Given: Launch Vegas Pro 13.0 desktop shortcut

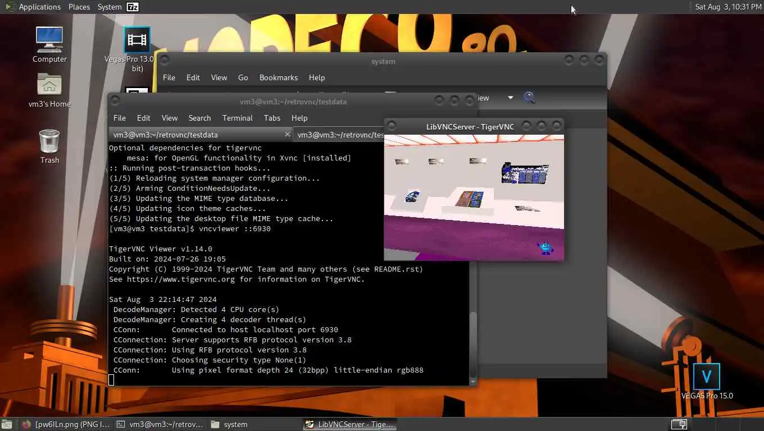Looking at the screenshot, I should point(137,49).
